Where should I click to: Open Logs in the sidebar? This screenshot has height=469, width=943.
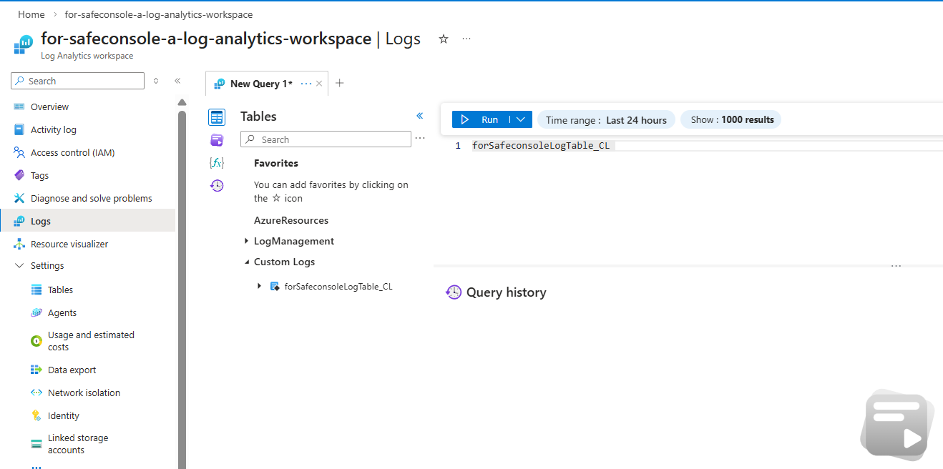(87, 221)
